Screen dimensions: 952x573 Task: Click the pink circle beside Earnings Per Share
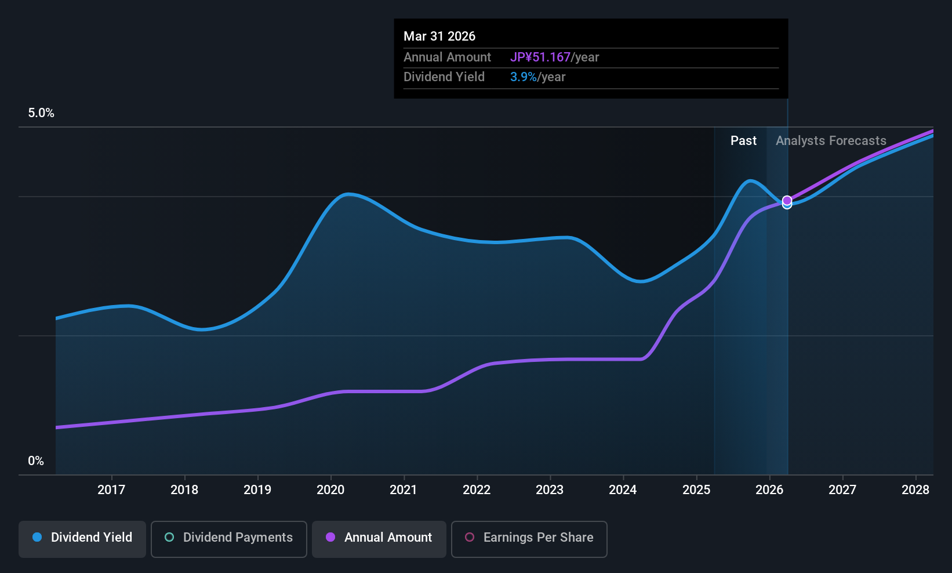coord(470,538)
